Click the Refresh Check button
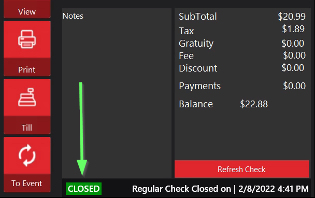 241,169
